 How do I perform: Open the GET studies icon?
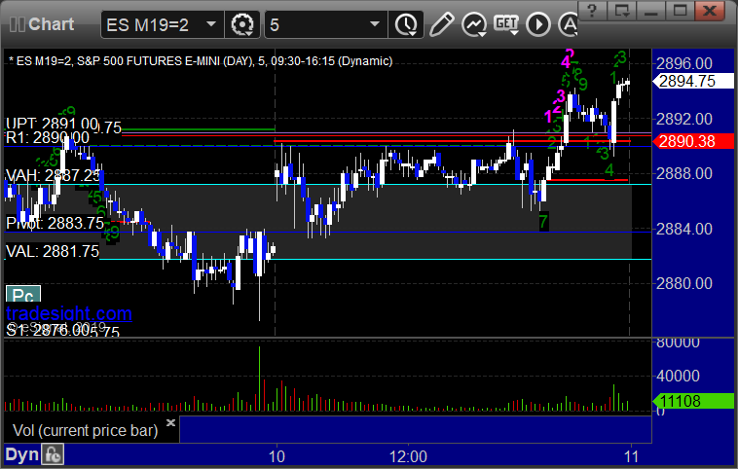(x=506, y=24)
